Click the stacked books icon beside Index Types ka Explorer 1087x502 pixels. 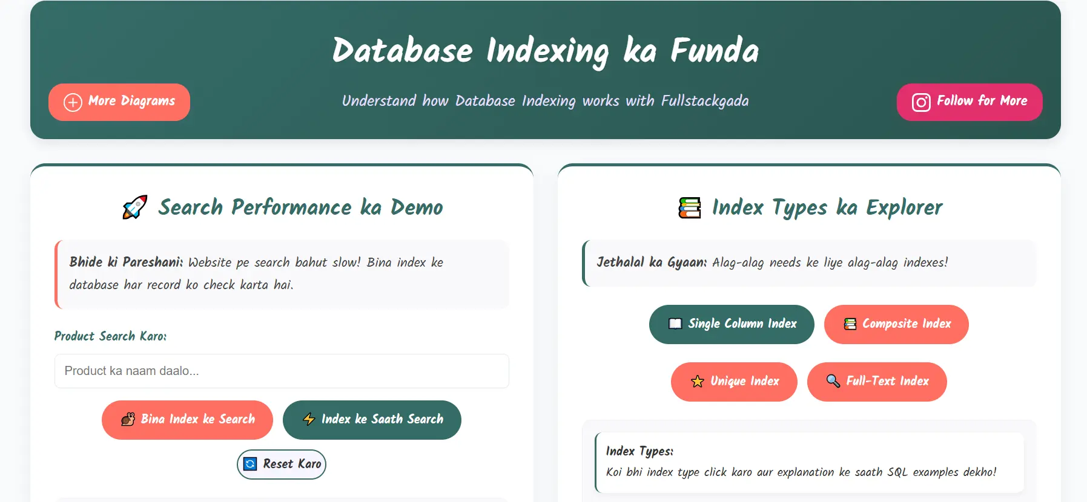point(690,207)
